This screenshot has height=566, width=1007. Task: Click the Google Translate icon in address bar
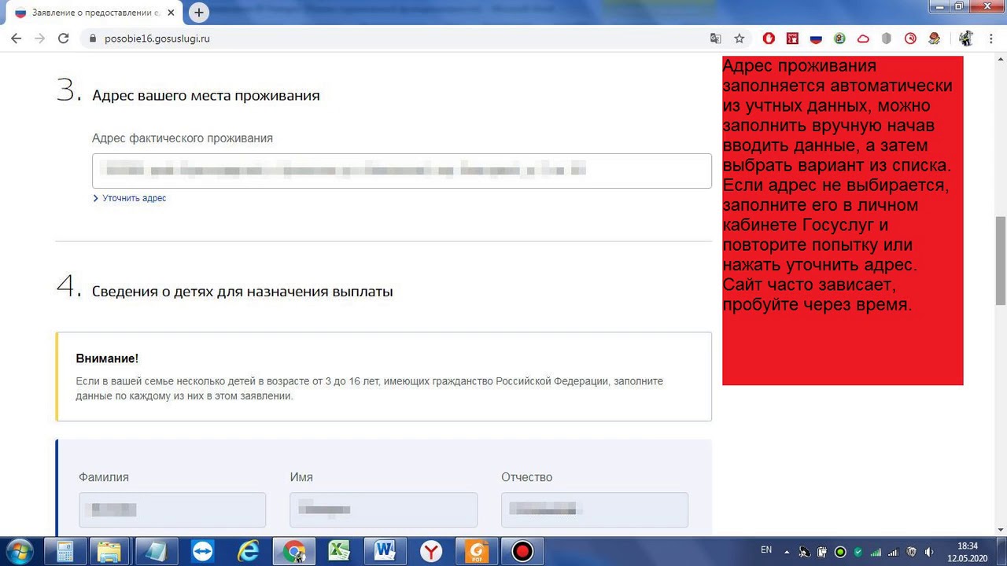coord(715,39)
